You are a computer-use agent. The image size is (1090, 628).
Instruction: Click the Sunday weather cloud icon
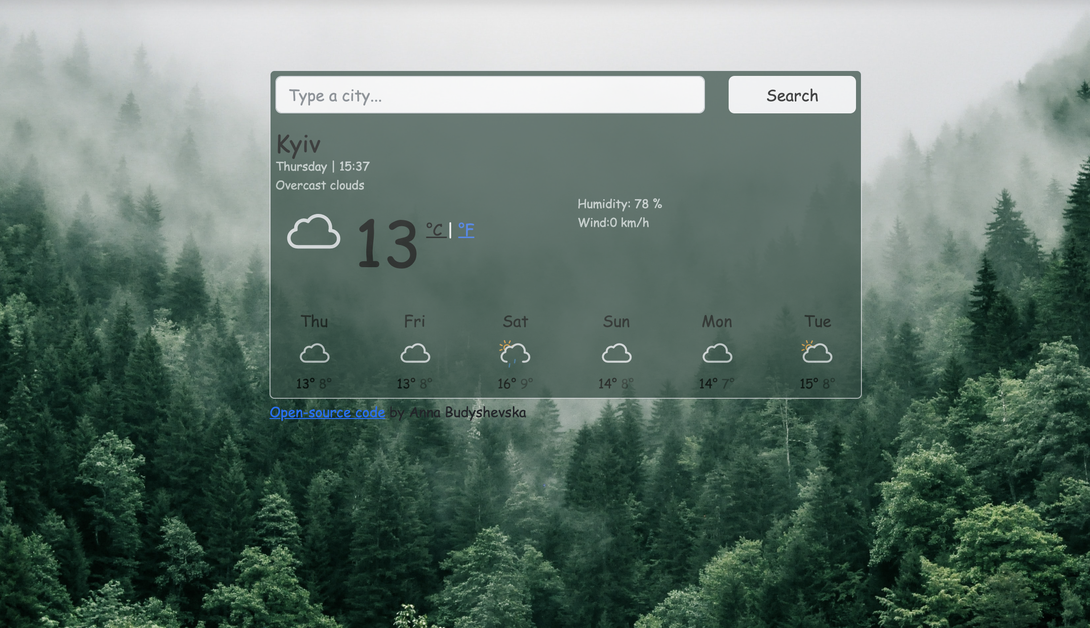tap(616, 352)
